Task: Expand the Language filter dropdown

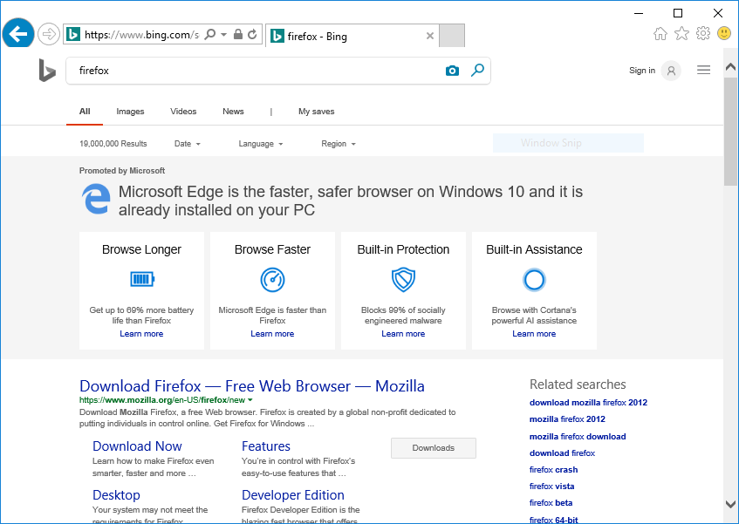Action: [261, 144]
